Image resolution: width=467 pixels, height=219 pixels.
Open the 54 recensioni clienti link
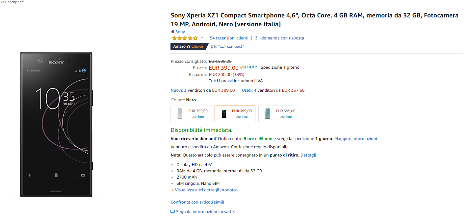coord(229,38)
